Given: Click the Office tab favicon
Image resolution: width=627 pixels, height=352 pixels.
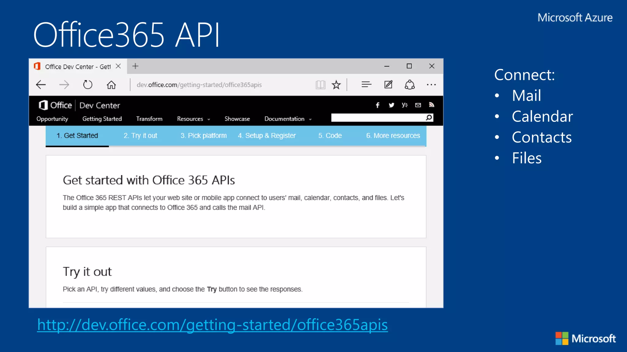Looking at the screenshot, I should tap(37, 66).
